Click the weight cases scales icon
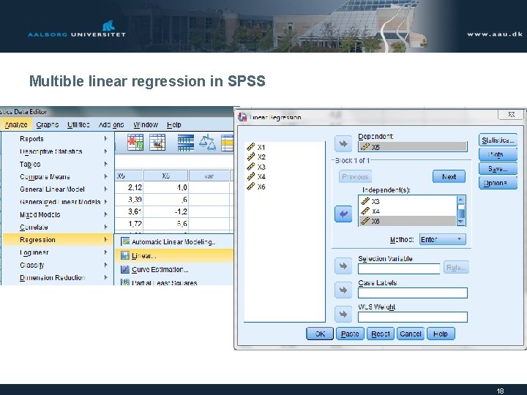The image size is (527, 395). pyautogui.click(x=207, y=143)
